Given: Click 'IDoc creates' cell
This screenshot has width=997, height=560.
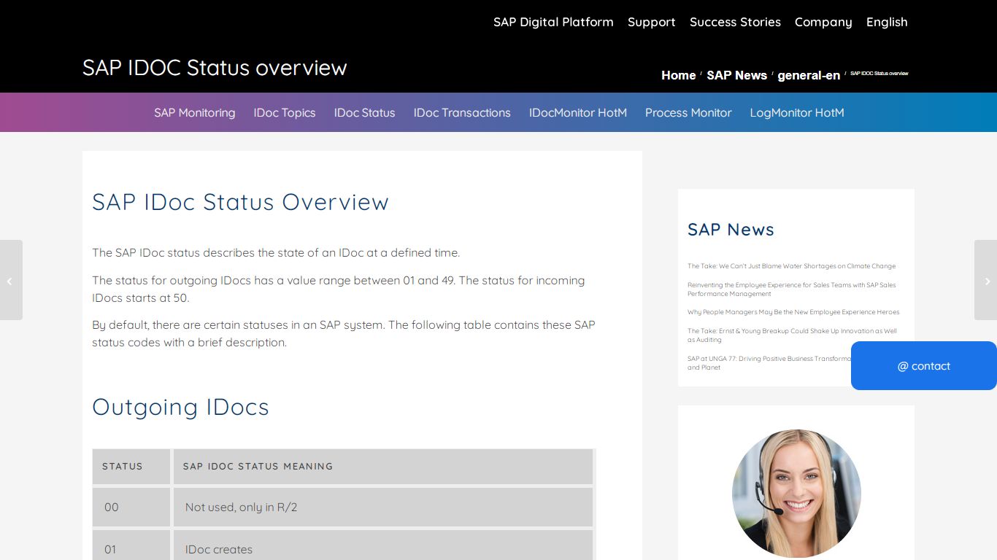Looking at the screenshot, I should point(383,545).
